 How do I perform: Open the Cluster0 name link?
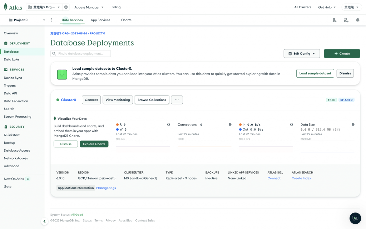point(68,100)
